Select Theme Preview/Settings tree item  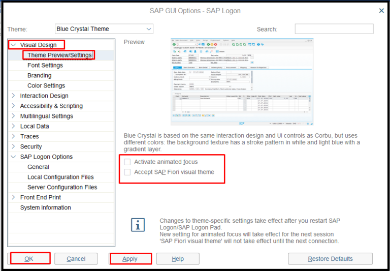(59, 55)
